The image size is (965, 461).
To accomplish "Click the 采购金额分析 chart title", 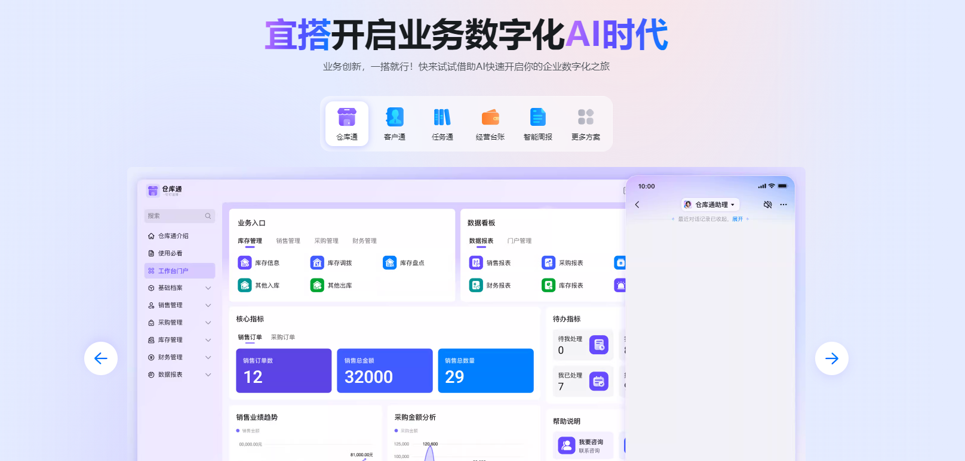I will point(415,417).
